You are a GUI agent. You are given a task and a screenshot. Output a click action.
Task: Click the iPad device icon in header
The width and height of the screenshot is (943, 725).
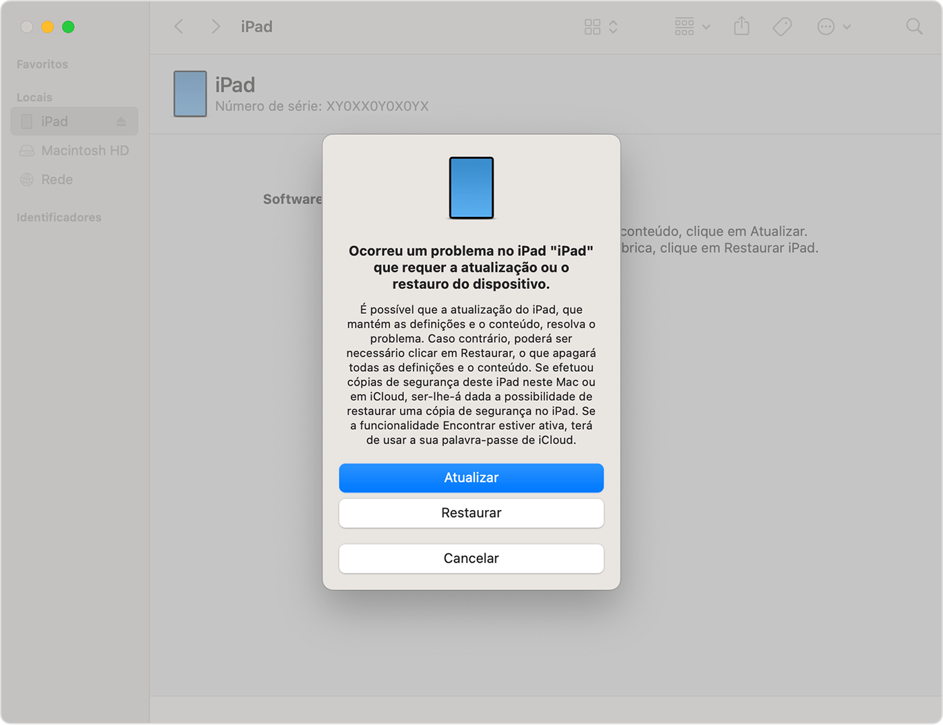(x=190, y=94)
